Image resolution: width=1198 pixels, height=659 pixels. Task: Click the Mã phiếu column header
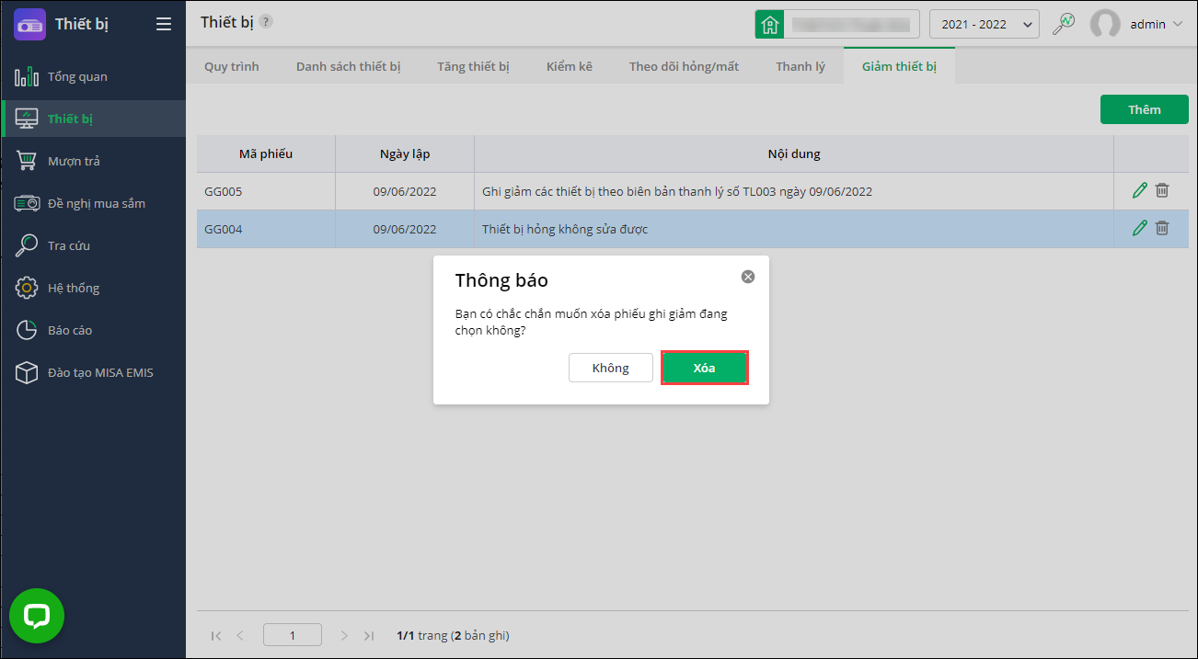[x=266, y=153]
